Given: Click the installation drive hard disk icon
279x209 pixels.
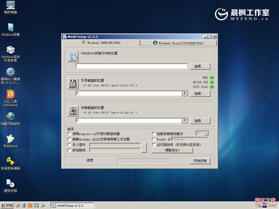Looking at the screenshot, I should [x=72, y=110].
